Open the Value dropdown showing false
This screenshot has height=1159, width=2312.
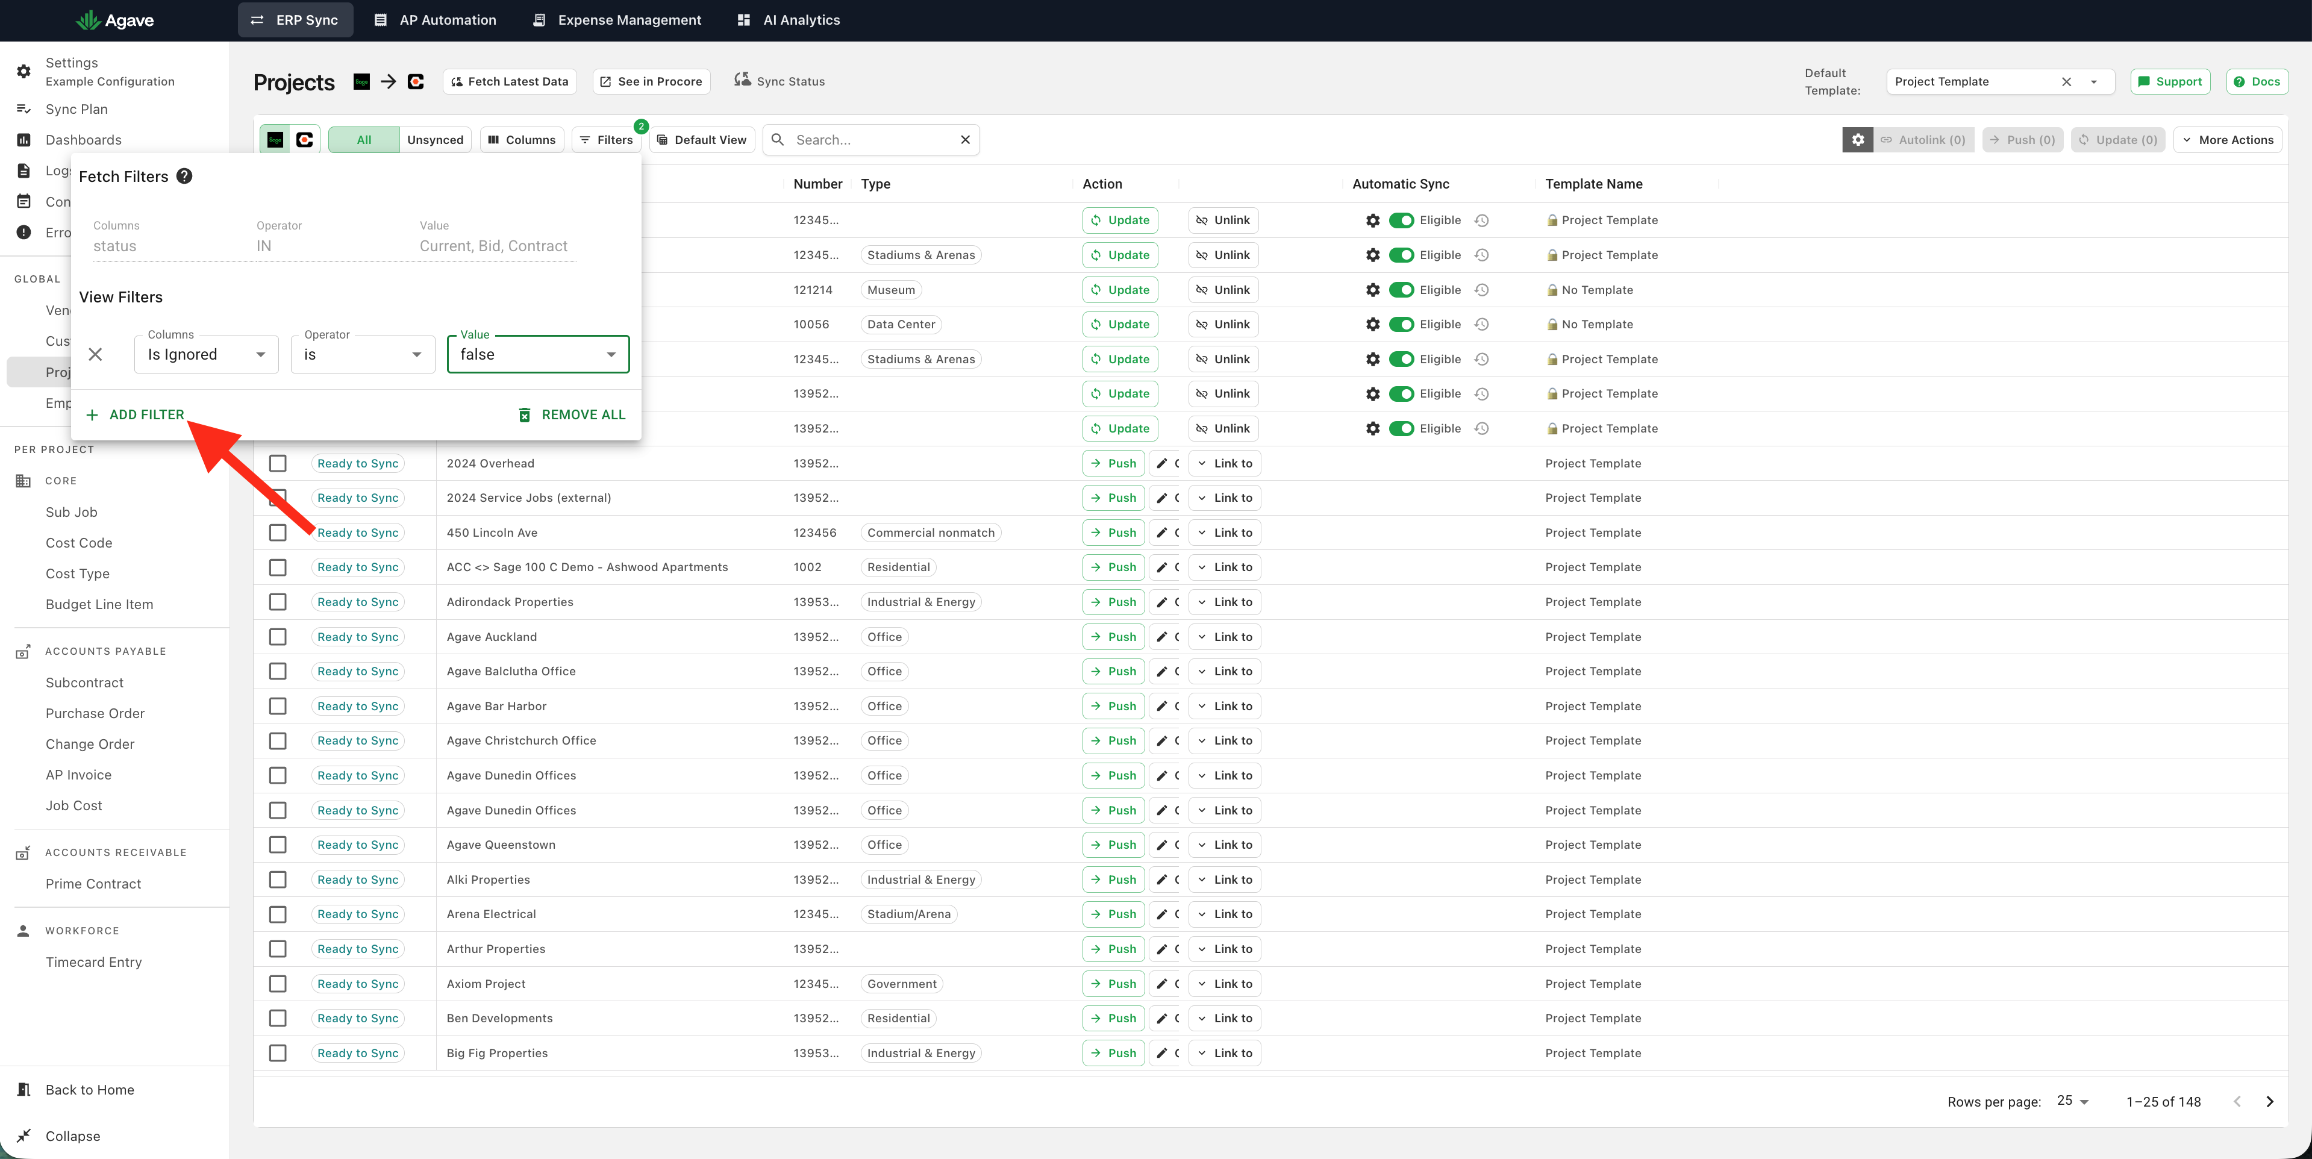coord(537,355)
